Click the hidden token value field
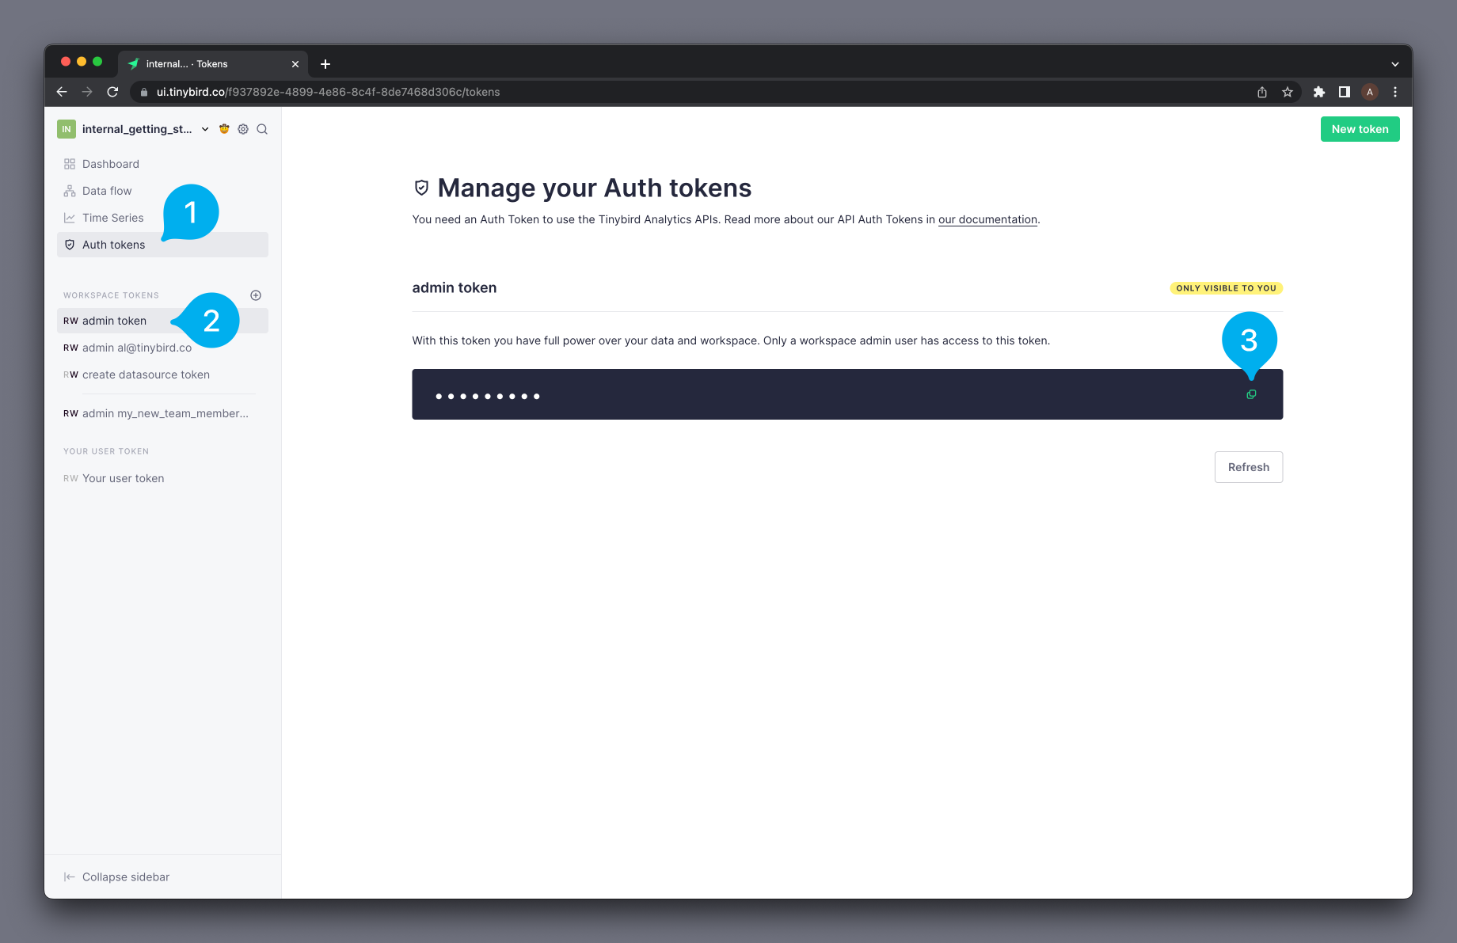 coord(847,394)
